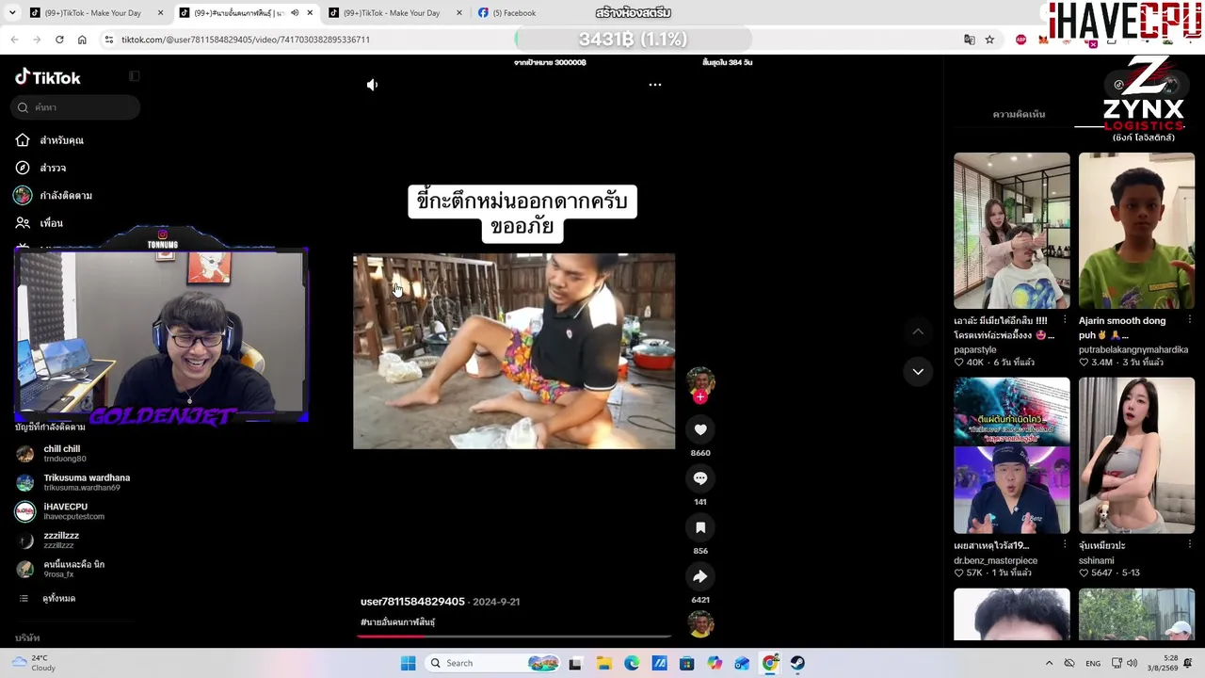Open the Following (กำลังติดตาม) feed
1205x678 pixels.
click(54, 195)
